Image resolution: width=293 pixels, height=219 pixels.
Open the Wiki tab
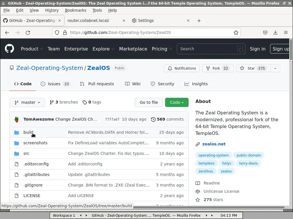[x=133, y=84]
